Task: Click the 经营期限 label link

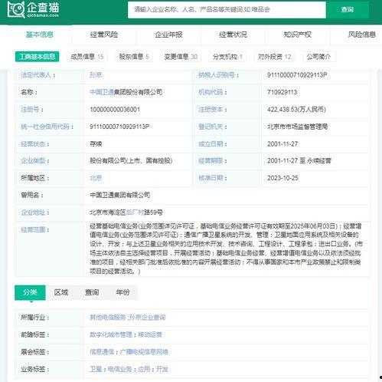Action: [211, 161]
